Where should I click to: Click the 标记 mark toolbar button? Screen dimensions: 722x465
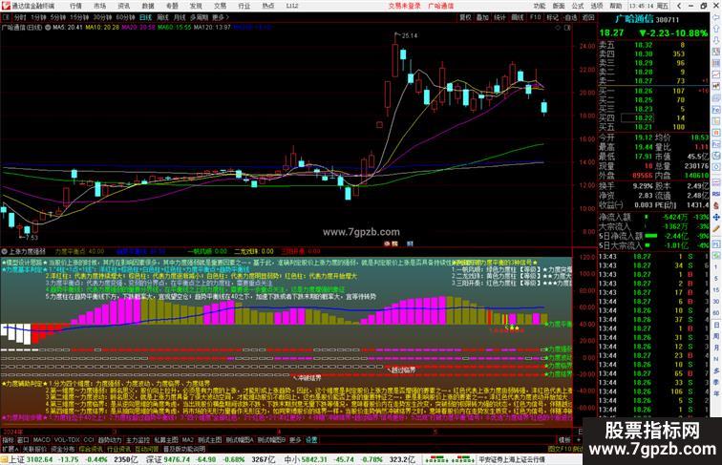point(552,17)
